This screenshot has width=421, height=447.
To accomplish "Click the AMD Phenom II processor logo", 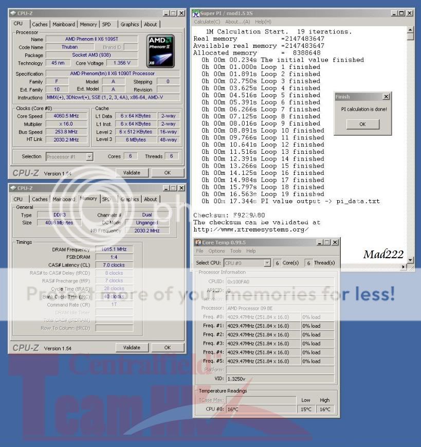I will (x=160, y=51).
